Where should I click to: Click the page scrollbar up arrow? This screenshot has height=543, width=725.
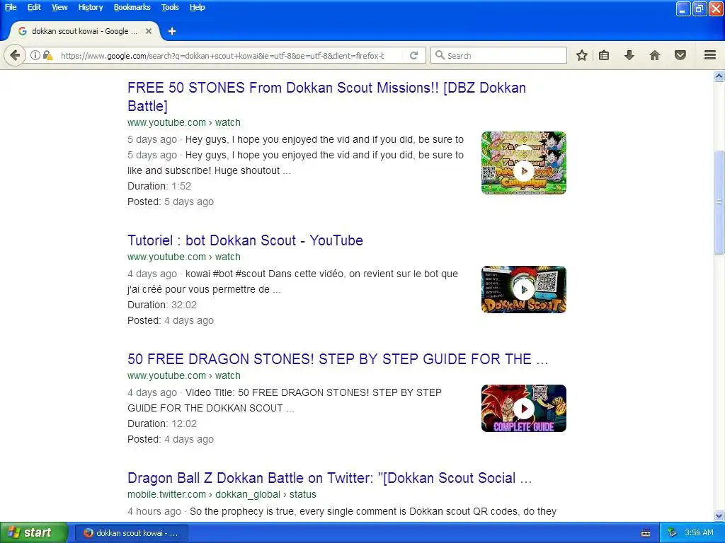(719, 76)
